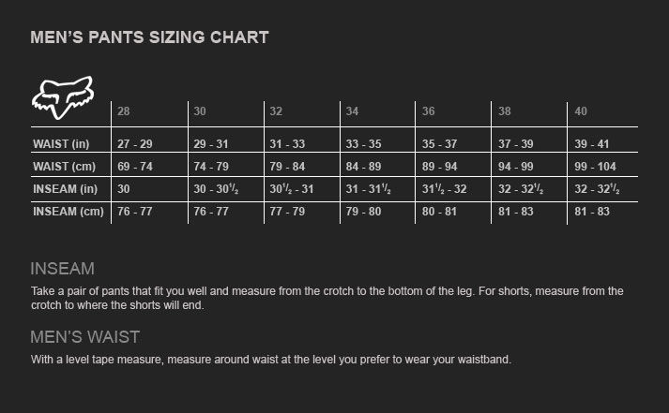Click waist cm cell 99 - 104
This screenshot has width=669, height=413.
coord(595,167)
